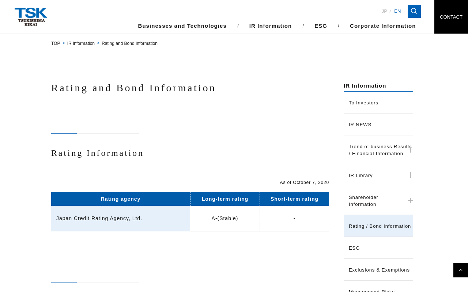Expand Trend of business Results plus icon

tap(410, 150)
